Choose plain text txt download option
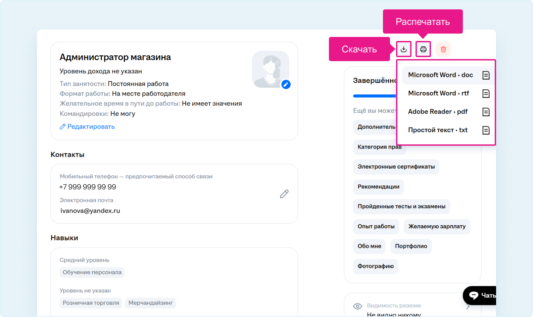The height and width of the screenshot is (317, 533). 438,130
